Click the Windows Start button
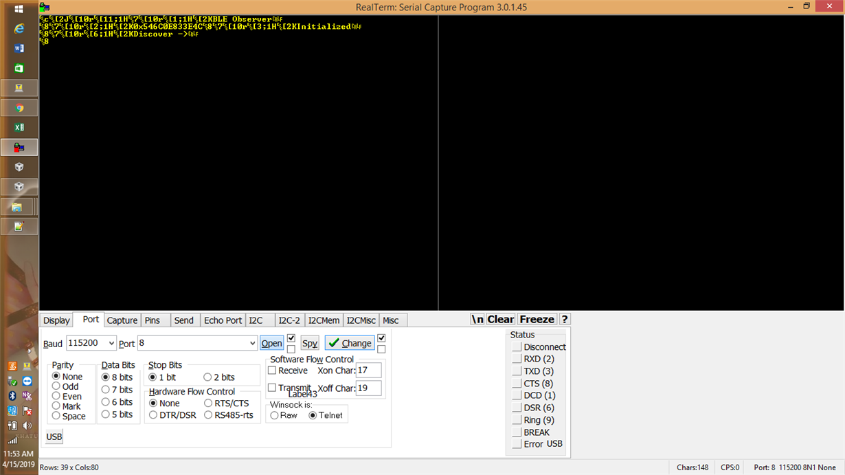 (19, 9)
